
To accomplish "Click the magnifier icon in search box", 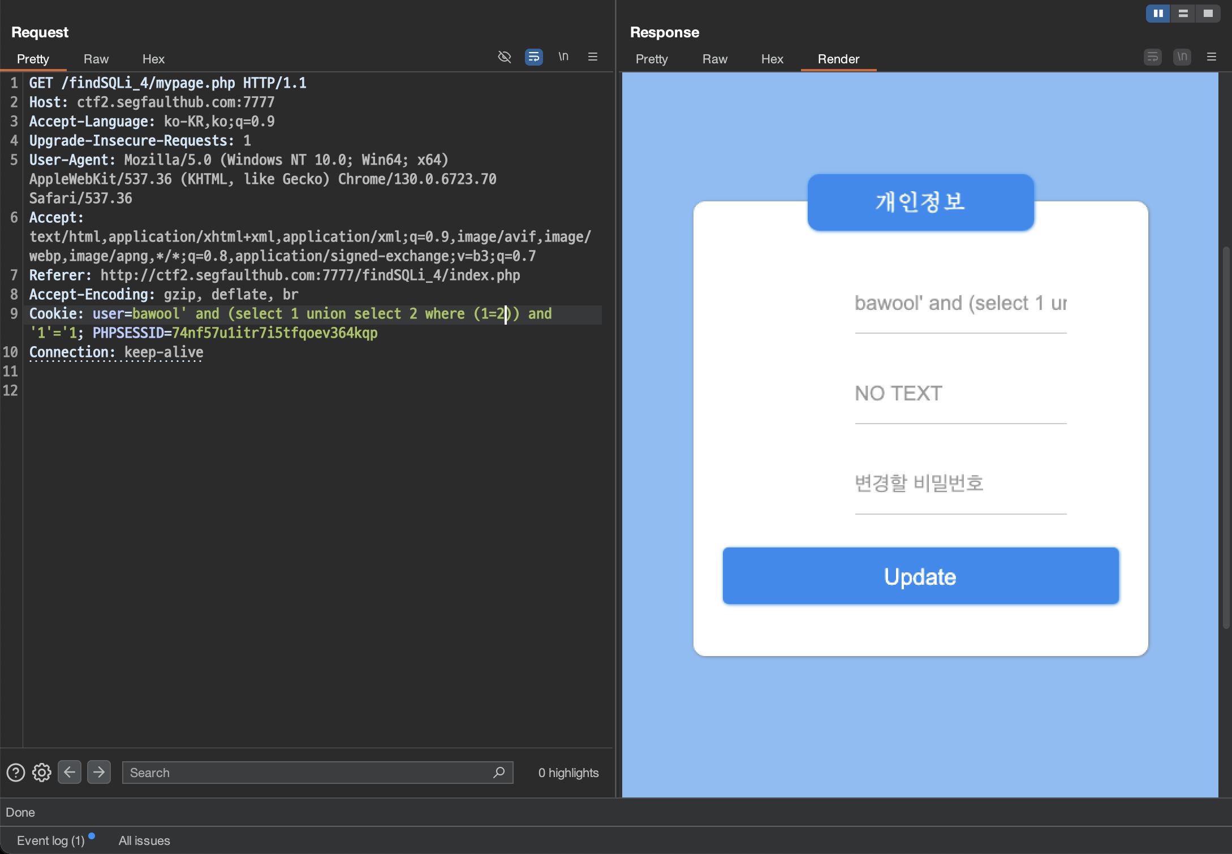I will click(498, 772).
